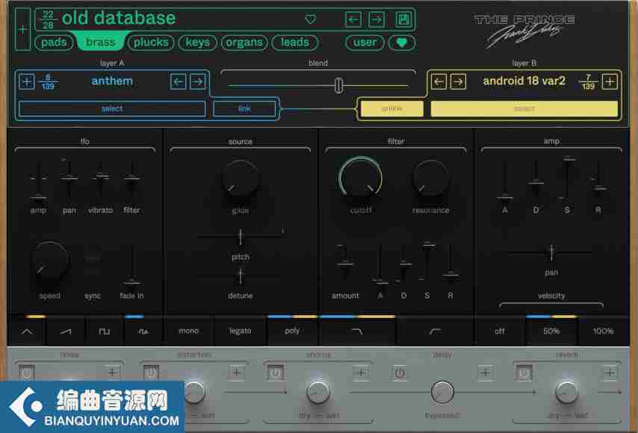The width and height of the screenshot is (638, 433).
Task: Toggle delay effect power button
Action: 400,373
